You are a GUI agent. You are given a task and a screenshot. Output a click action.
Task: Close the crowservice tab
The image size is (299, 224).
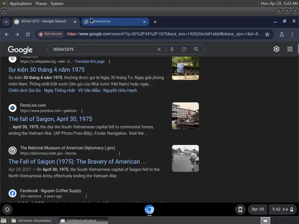click(145, 22)
